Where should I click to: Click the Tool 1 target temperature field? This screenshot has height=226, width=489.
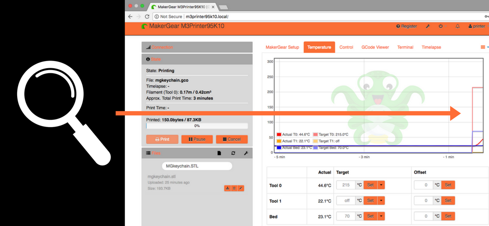346,200
